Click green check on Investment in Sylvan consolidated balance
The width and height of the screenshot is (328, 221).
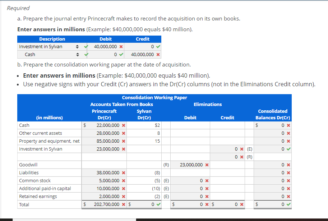[288, 148]
